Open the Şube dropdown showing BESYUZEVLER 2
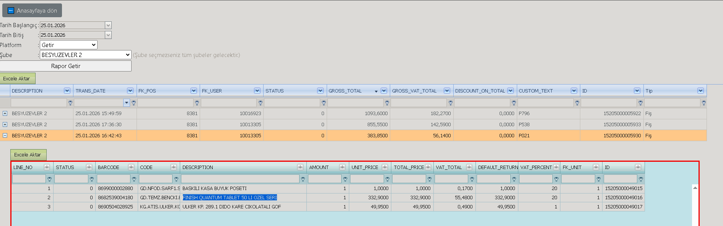Viewport: 723px width, 226px height. [x=86, y=55]
